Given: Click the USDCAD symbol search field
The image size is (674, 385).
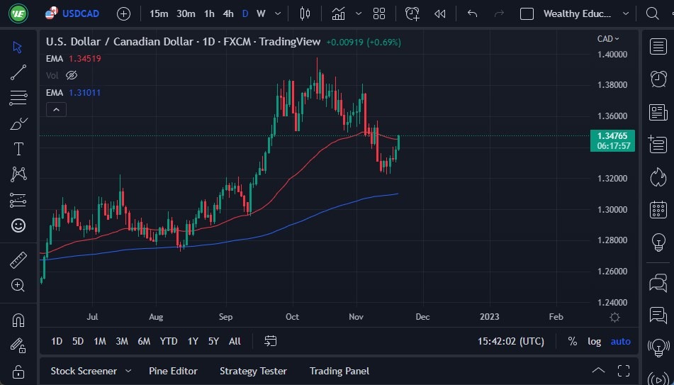Looking at the screenshot, I should pos(82,13).
